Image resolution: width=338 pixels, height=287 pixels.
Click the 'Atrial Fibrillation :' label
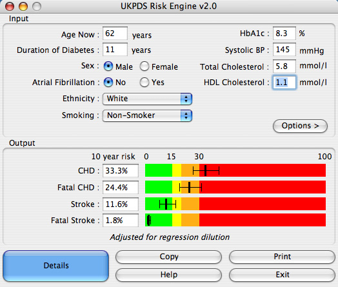[66, 83]
